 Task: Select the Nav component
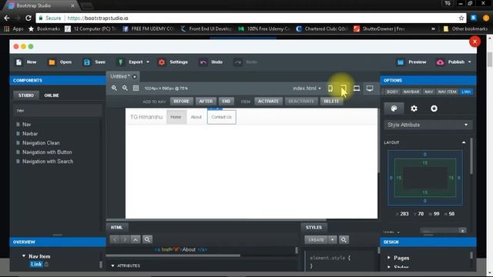tap(27, 125)
